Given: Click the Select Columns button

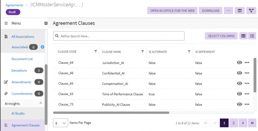Looking at the screenshot, I should coord(221,36).
